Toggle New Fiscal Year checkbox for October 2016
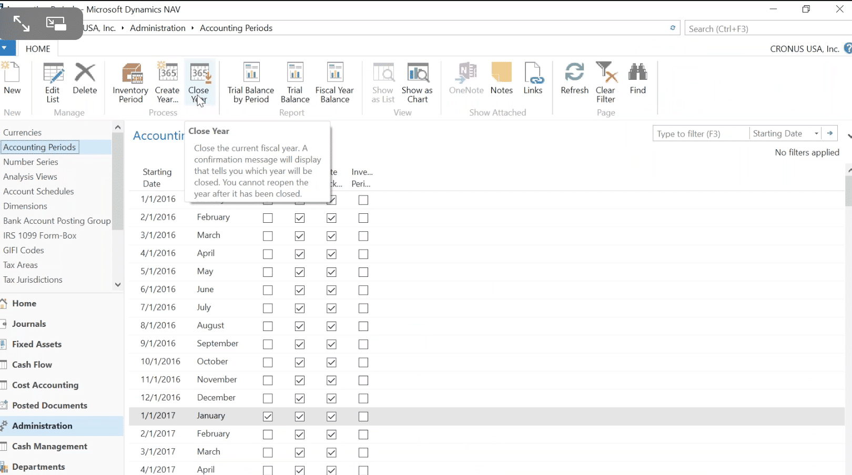The image size is (852, 475). pyautogui.click(x=268, y=363)
